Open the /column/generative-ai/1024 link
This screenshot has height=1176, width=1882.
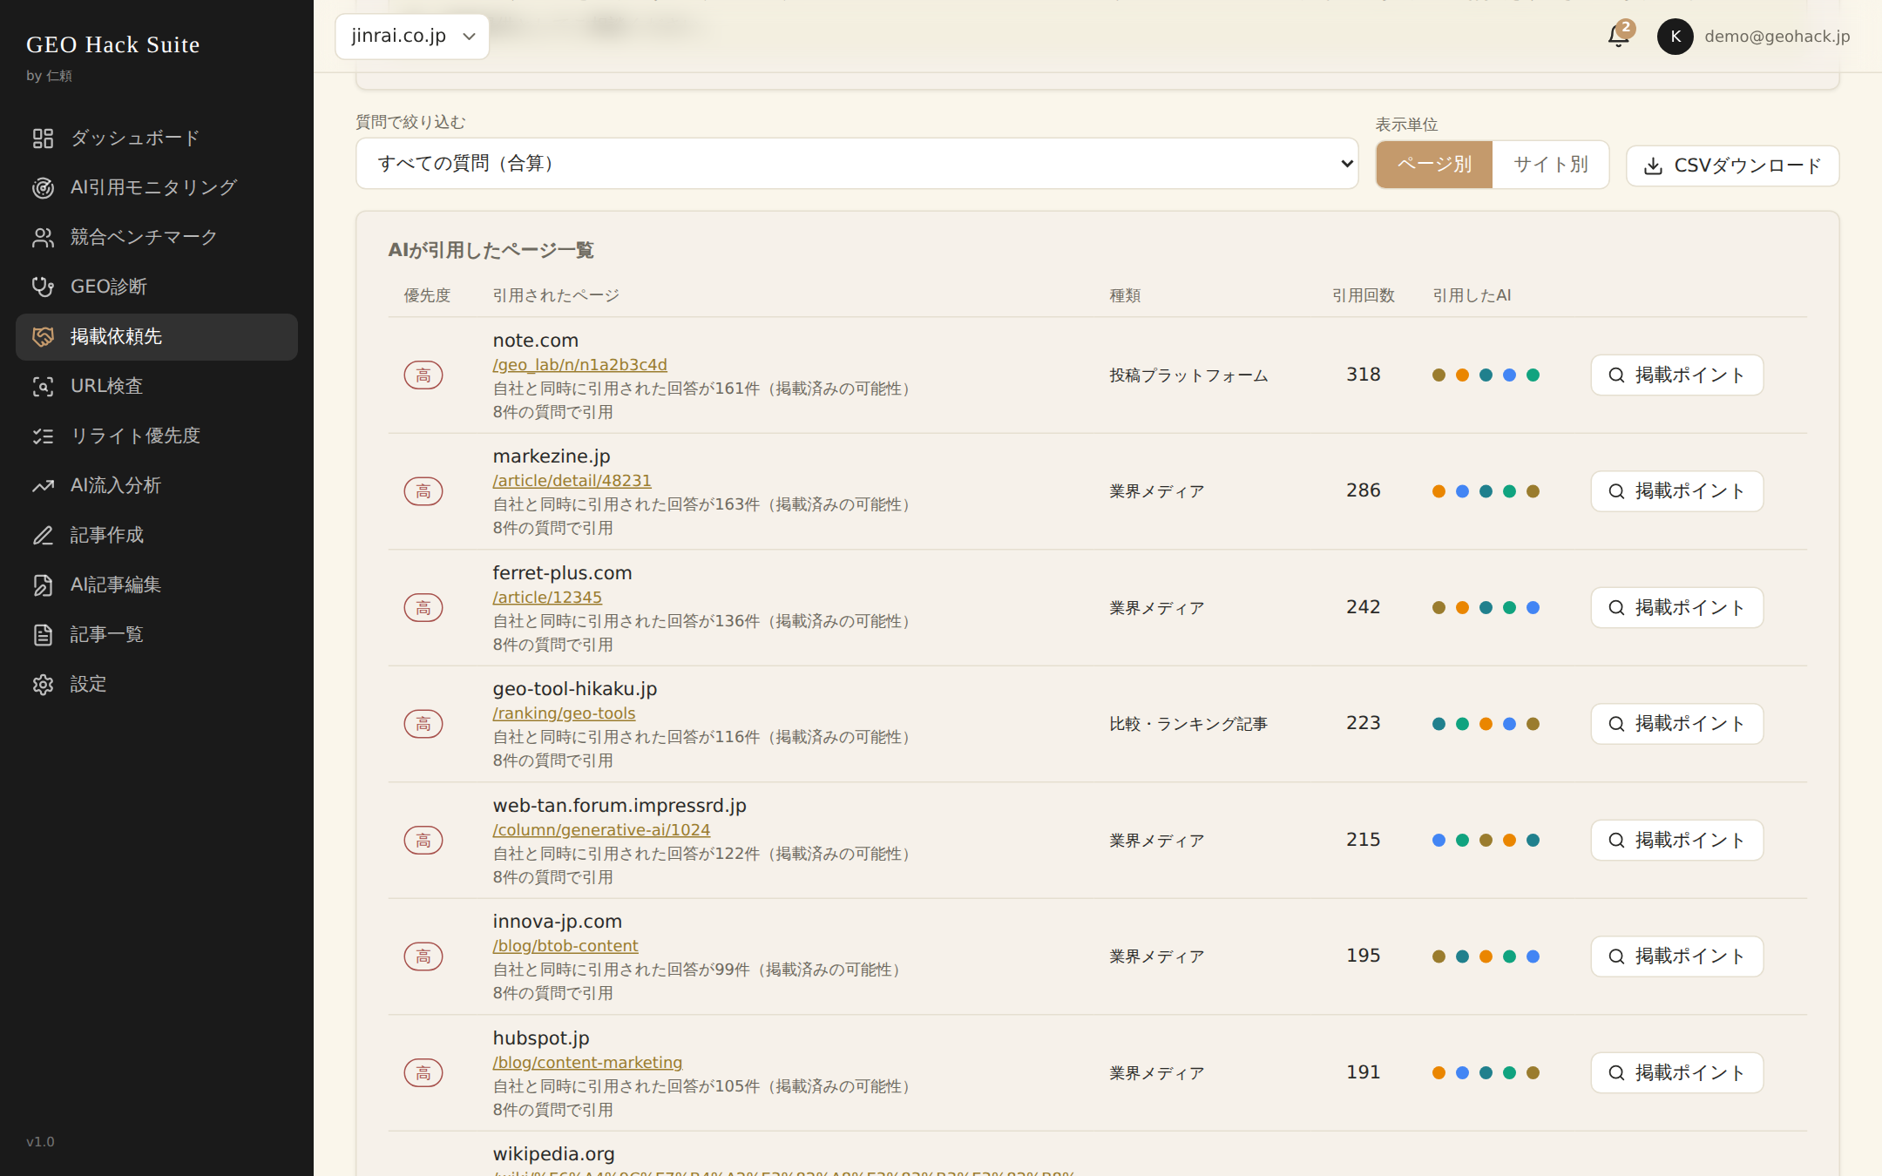coord(601,830)
